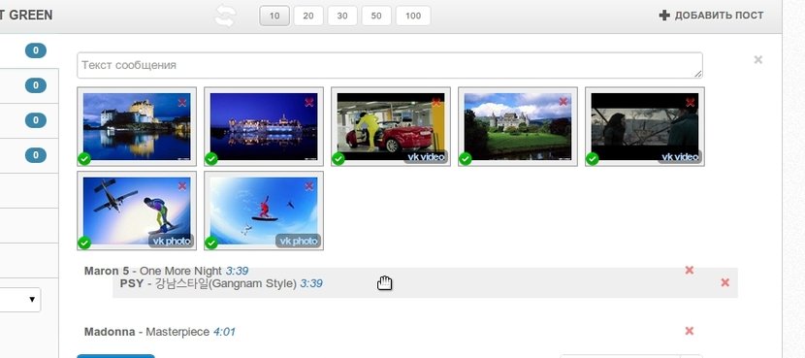Remove the Maron 5 audio track

pyautogui.click(x=689, y=270)
